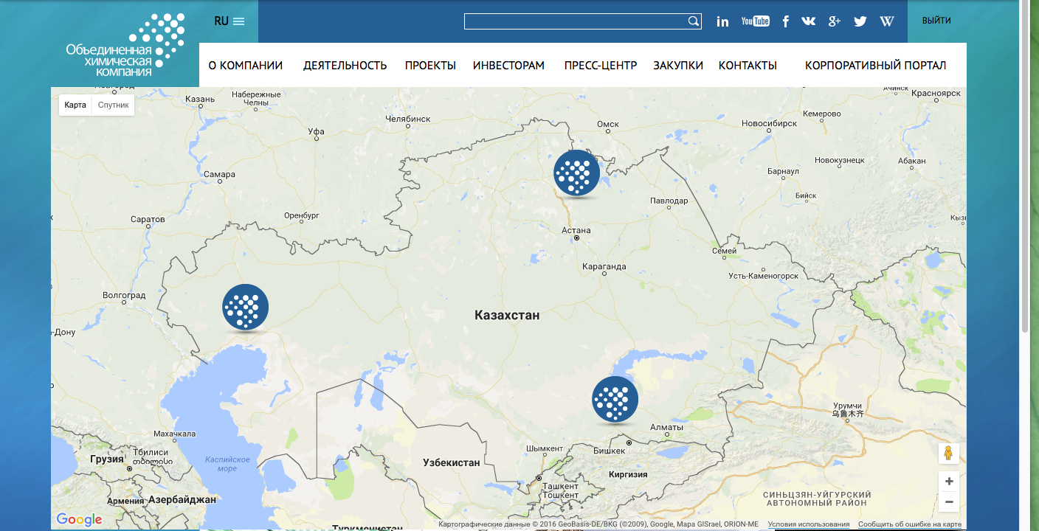Image resolution: width=1039 pixels, height=531 pixels.
Task: Click the Уфа city label
Action: tap(316, 131)
